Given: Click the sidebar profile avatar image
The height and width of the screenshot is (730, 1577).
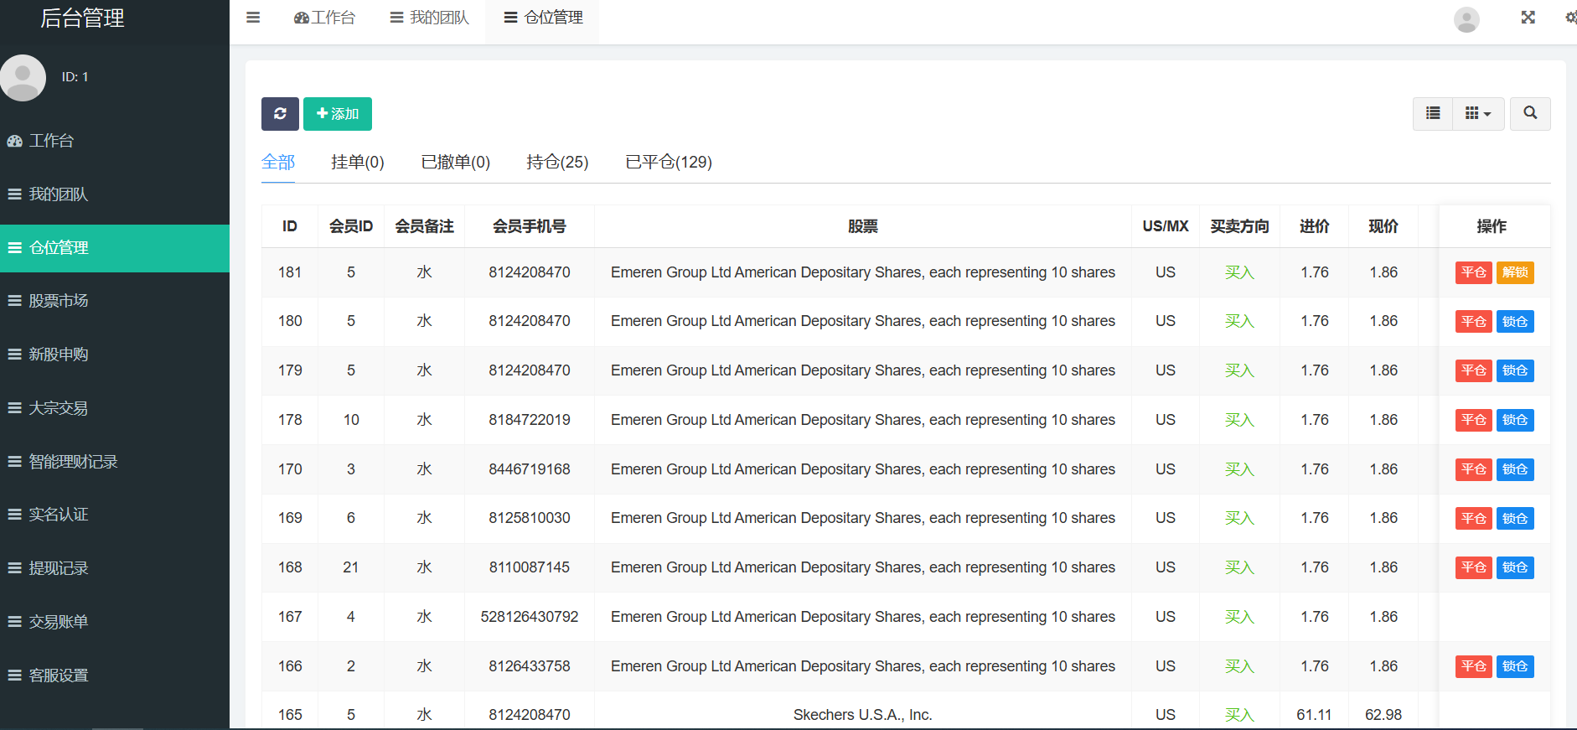Looking at the screenshot, I should pos(23,78).
